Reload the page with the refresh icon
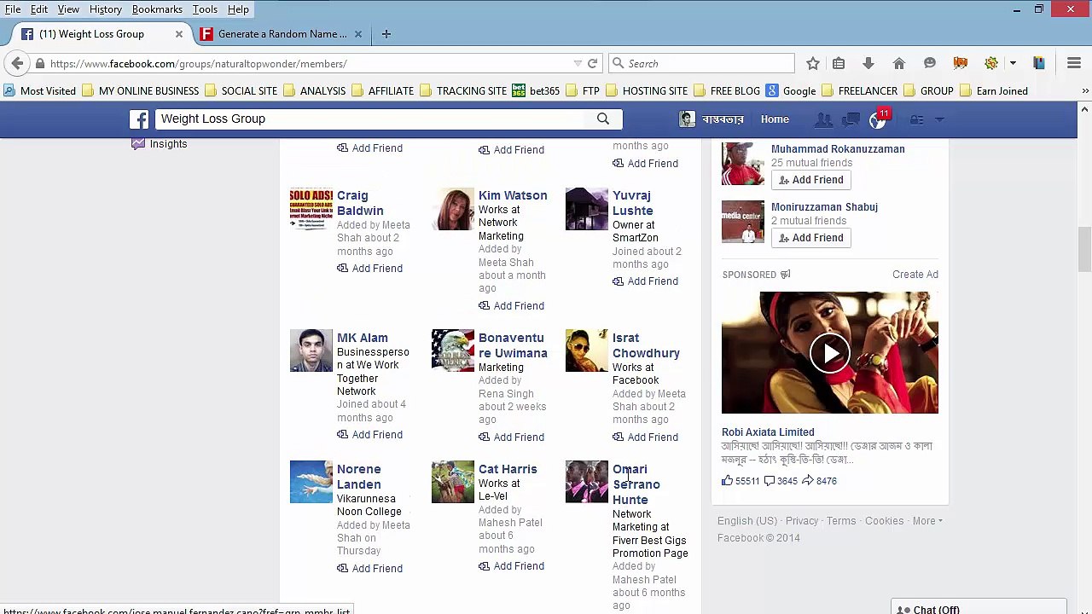The width and height of the screenshot is (1092, 614). coord(592,63)
